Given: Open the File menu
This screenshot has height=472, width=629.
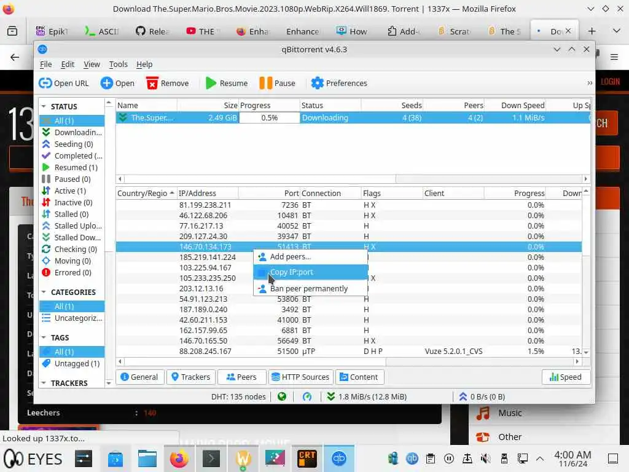Looking at the screenshot, I should [x=45, y=64].
